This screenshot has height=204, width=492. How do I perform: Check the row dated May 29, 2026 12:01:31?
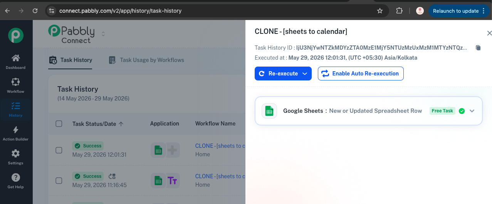click(59, 150)
